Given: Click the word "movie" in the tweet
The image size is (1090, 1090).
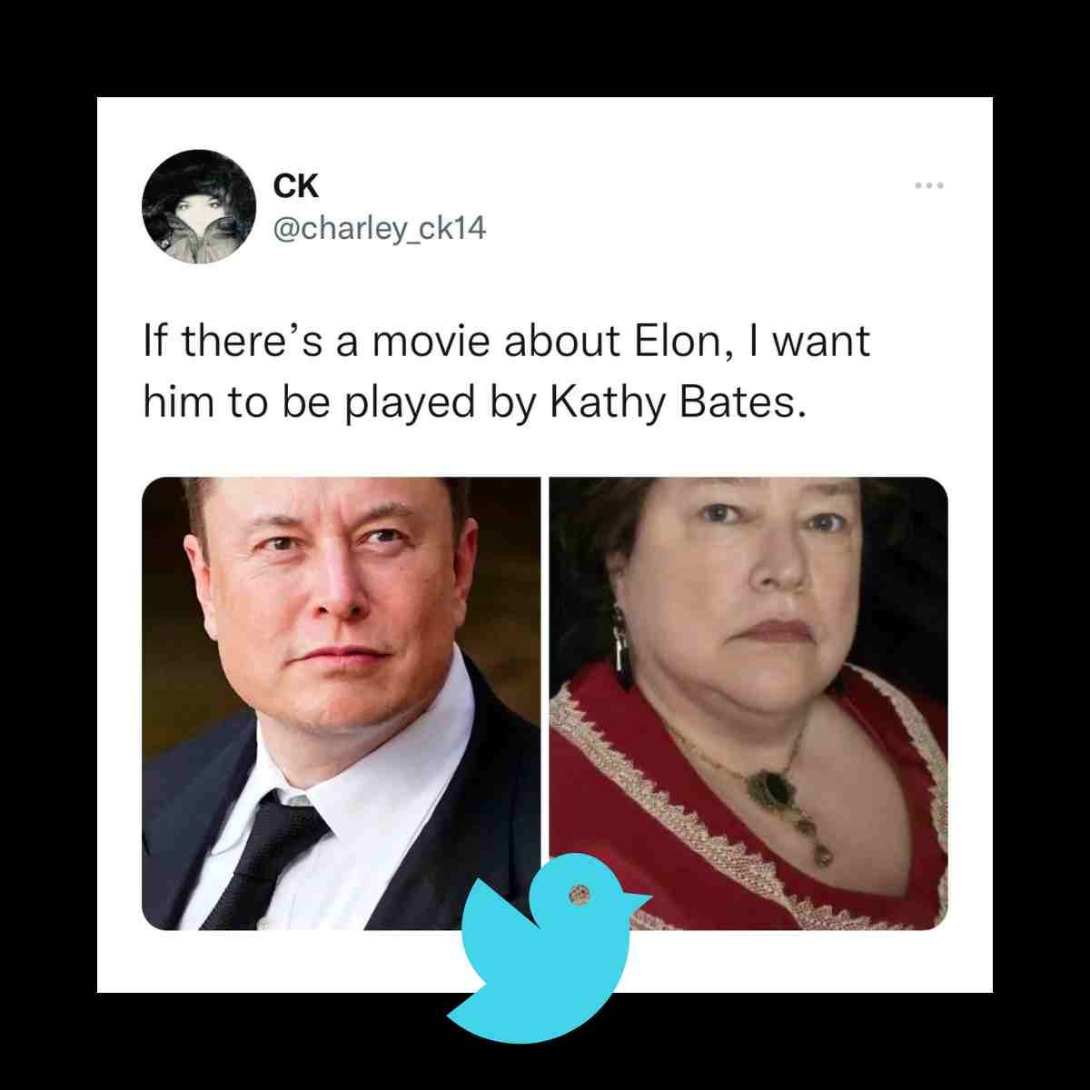Looking at the screenshot, I should click(x=432, y=342).
